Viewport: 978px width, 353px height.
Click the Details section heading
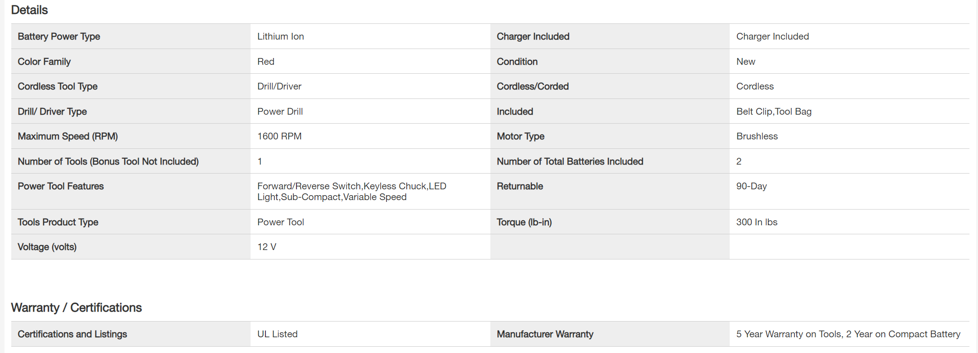[x=29, y=10]
